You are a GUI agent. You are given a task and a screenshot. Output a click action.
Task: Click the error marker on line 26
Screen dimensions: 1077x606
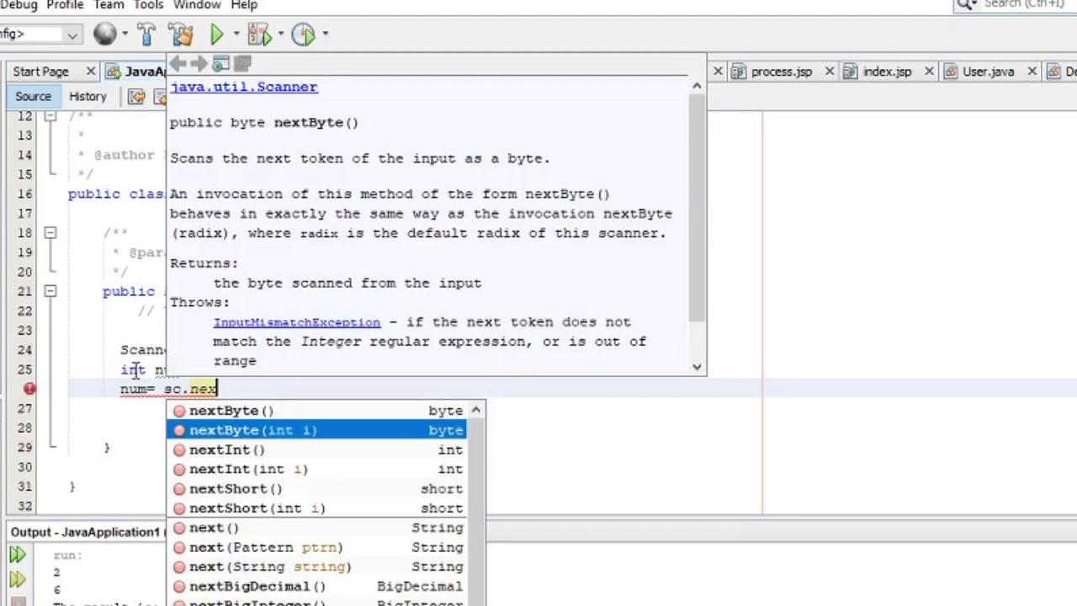point(29,388)
